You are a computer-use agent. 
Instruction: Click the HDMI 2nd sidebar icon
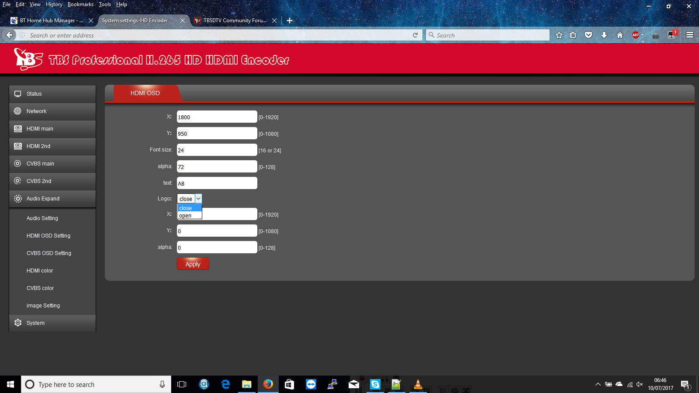tap(18, 146)
